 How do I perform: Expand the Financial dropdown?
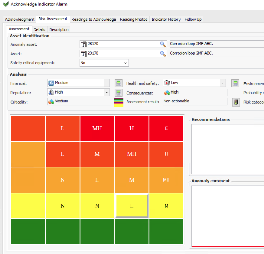coord(107,83)
